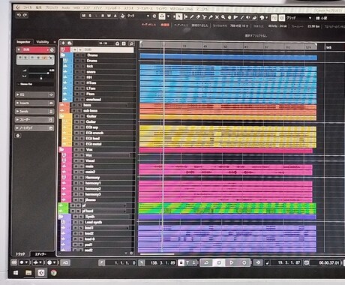Screen dimensions: 345x285
Task: Solo the snare track
Action: tap(82, 72)
